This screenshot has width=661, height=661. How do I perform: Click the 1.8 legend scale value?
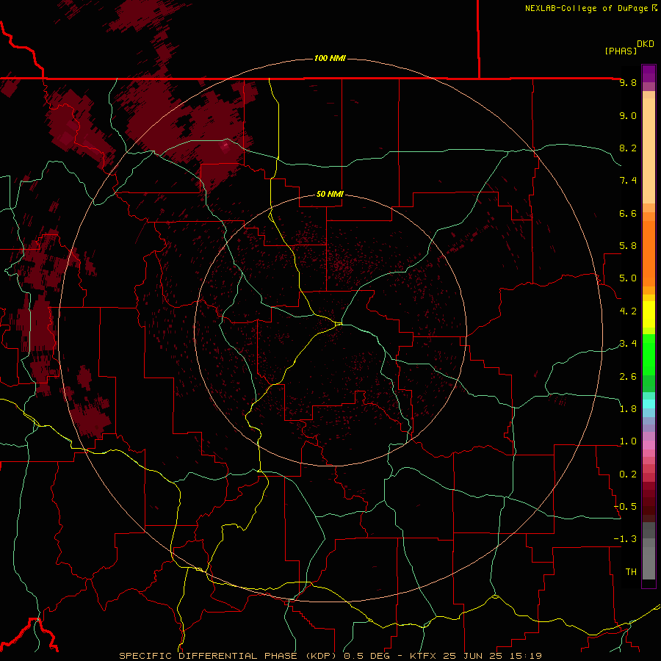628,408
